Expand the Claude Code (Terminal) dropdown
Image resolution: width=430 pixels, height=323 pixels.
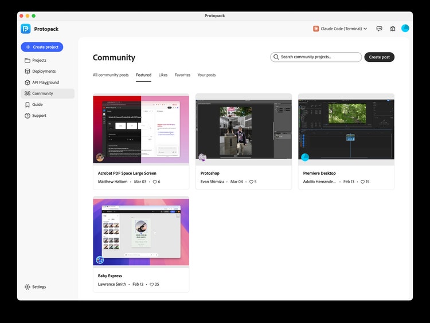click(340, 29)
